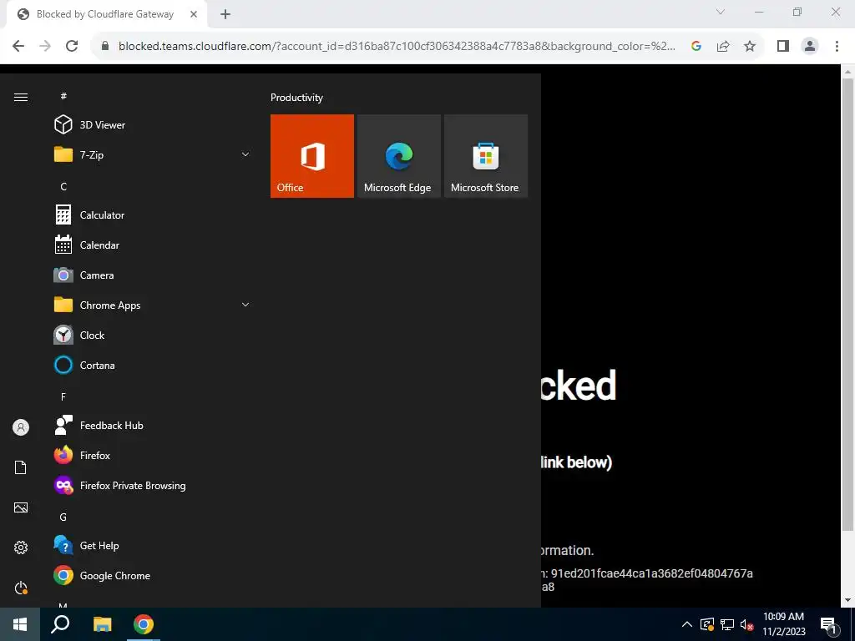
Task: Click the Power button in Start
Action: 21,588
